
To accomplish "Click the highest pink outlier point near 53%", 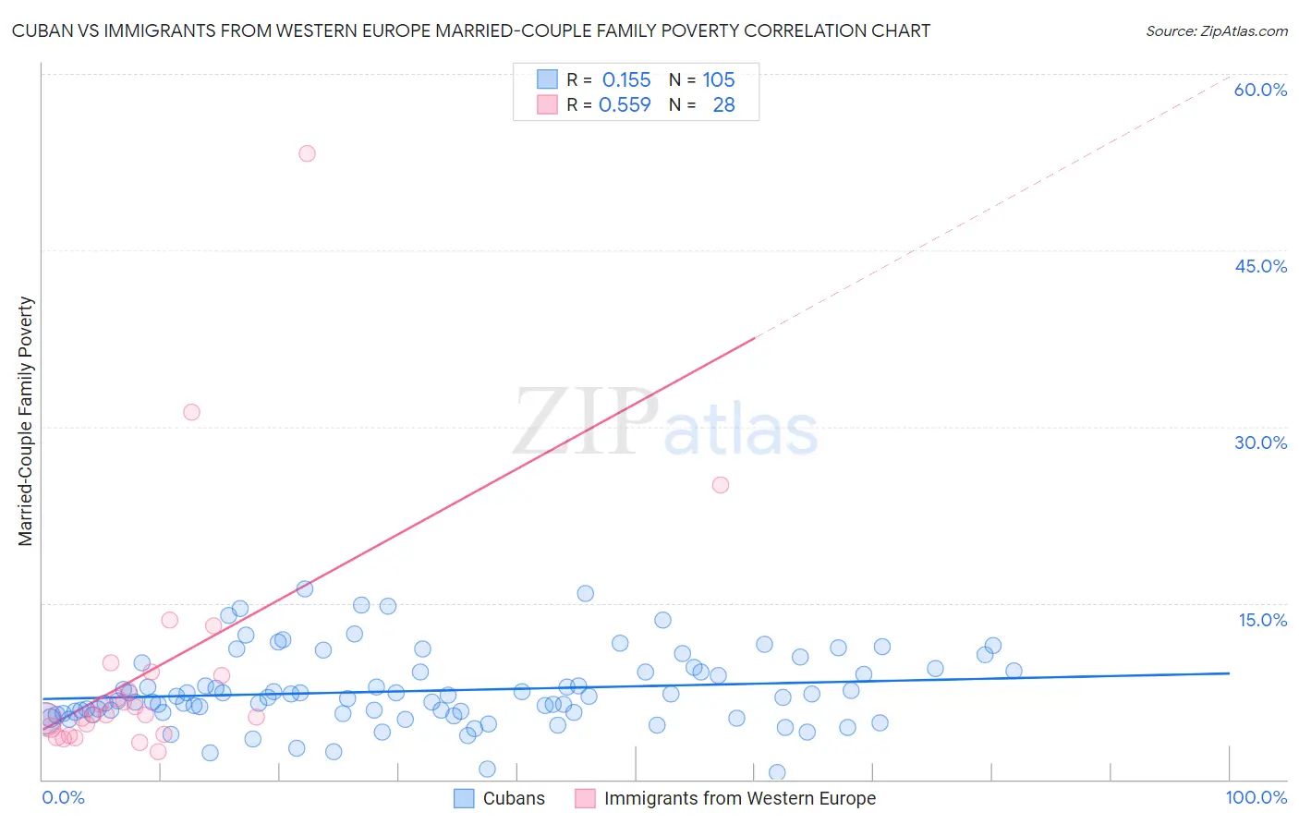I will [x=307, y=153].
